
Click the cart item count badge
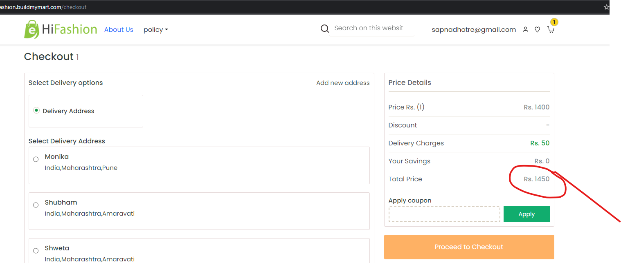coord(554,22)
